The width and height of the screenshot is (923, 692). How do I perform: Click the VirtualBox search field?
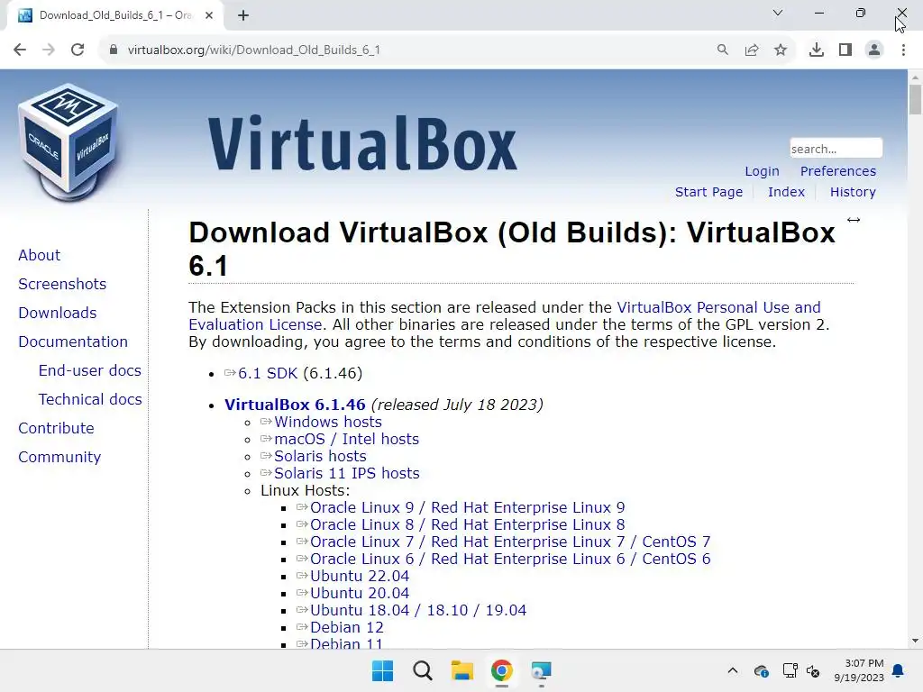(x=836, y=149)
